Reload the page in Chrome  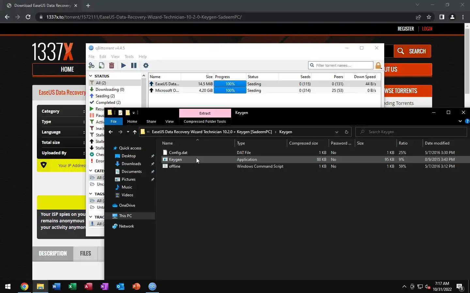(28, 17)
